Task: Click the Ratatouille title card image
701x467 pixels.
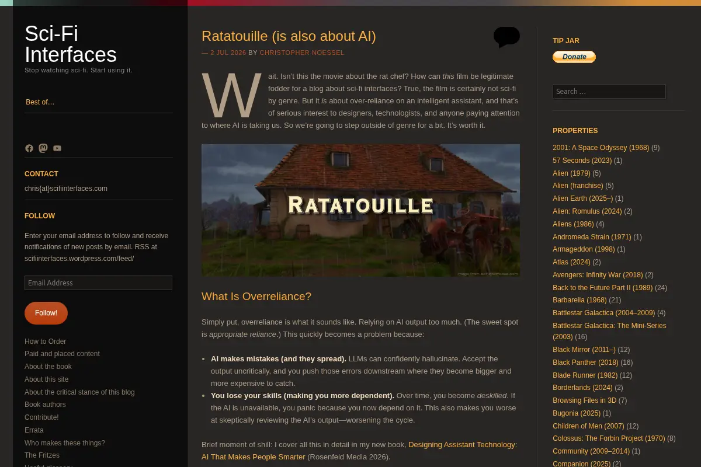Action: pyautogui.click(x=360, y=210)
